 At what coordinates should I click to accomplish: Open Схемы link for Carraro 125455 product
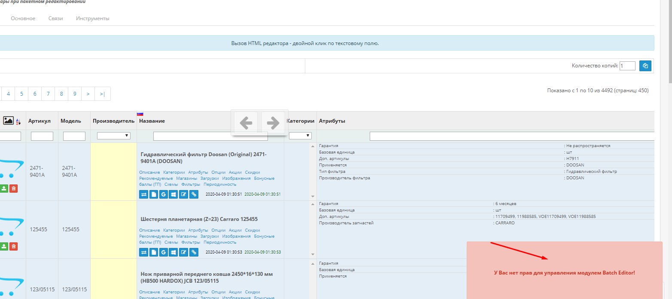coord(171,242)
